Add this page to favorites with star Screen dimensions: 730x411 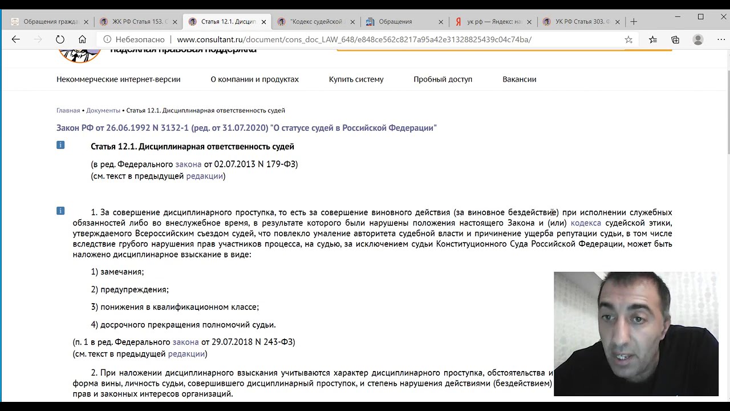(x=628, y=39)
